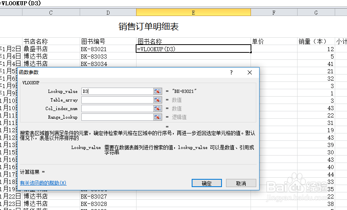Select the date cell 1月22日
The image size is (347, 210).
click(x=11, y=196)
